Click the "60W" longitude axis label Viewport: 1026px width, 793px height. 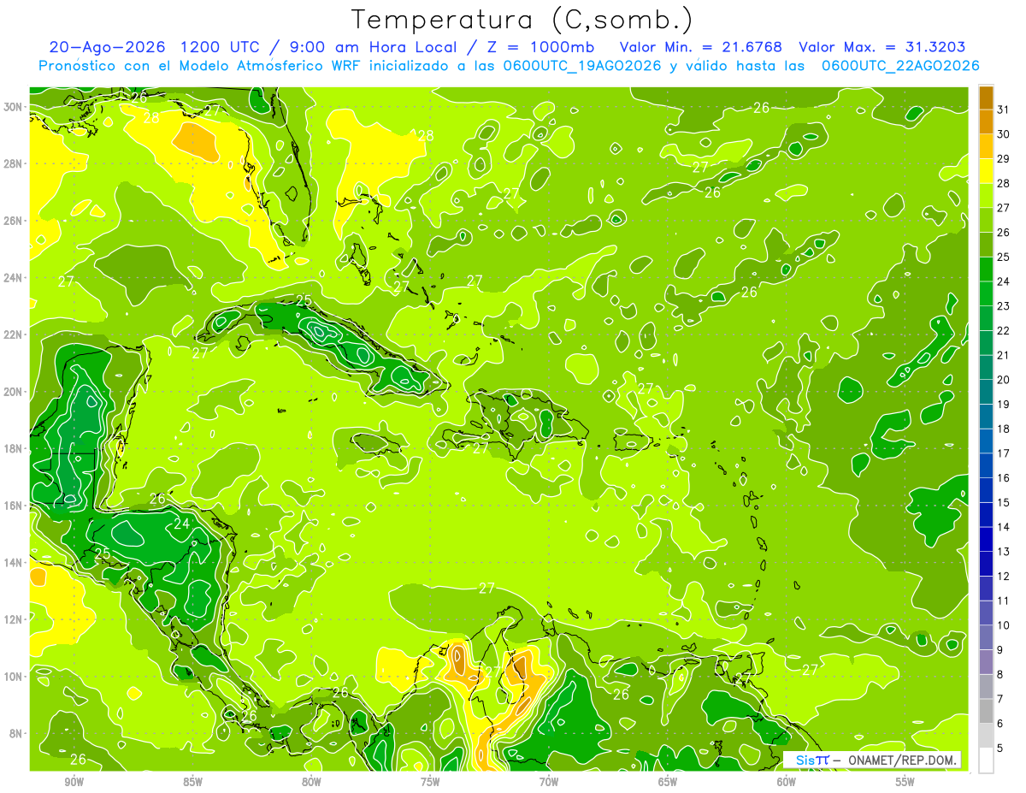(x=787, y=782)
